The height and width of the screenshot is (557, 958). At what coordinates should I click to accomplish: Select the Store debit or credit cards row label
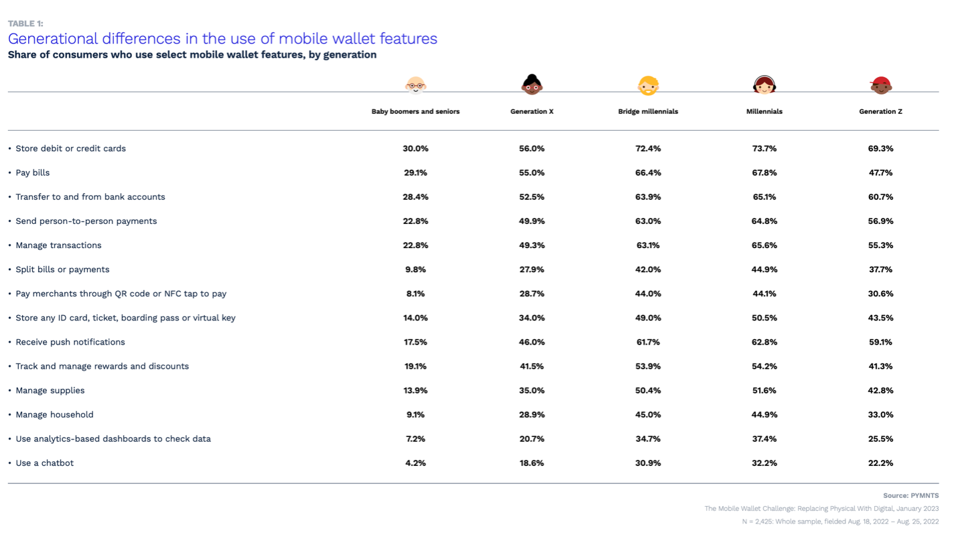tap(70, 148)
